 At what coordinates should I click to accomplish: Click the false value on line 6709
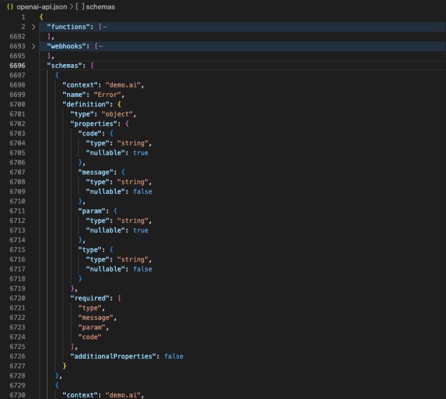(143, 192)
